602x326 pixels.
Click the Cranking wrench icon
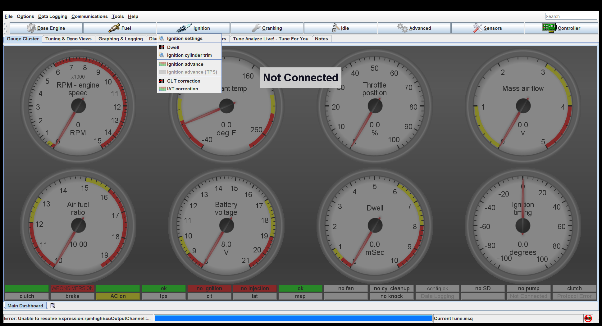point(256,28)
